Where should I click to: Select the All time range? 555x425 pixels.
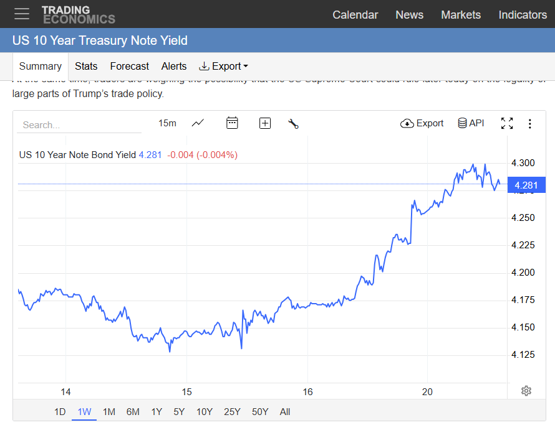(x=285, y=412)
